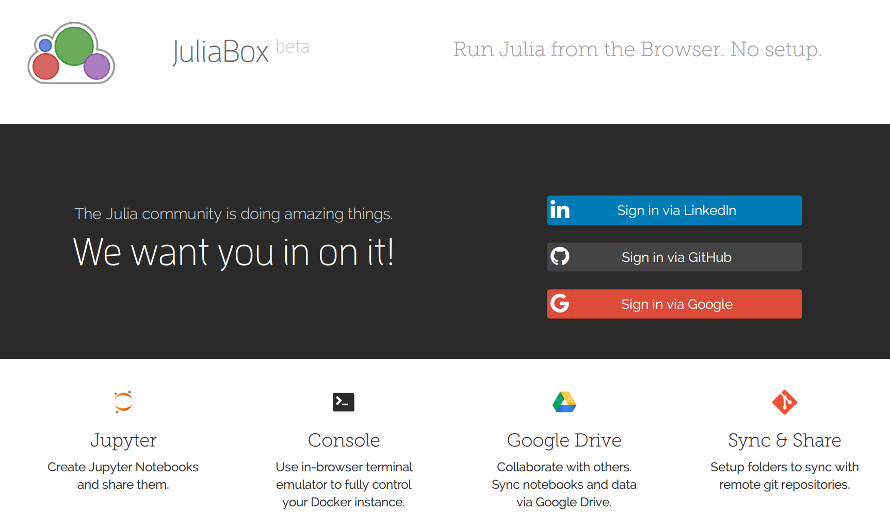The width and height of the screenshot is (890, 528).
Task: Select the 'We want you in on it!' headline
Action: (x=234, y=252)
